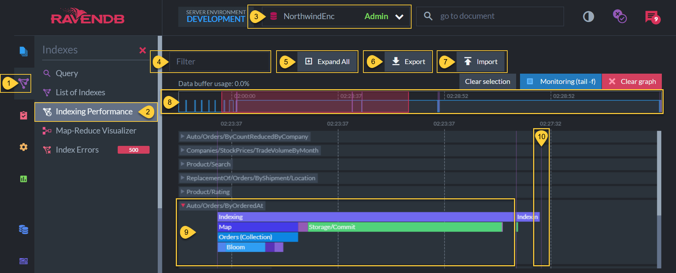Open the cluster status icon in header

point(620,16)
